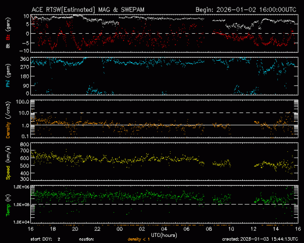The width and height of the screenshot is (304, 243).
Task: Click the -10 tick on the Bt Bz axis
Action: pyautogui.click(x=25, y=50)
